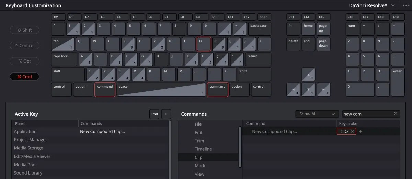Click the F13 key
Viewport: 412px width, 179px height.
[294, 17]
